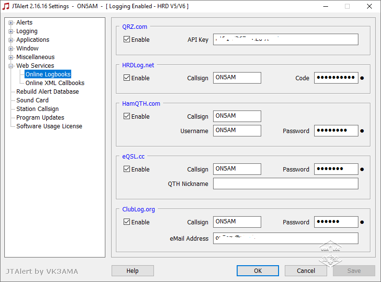Toggle QRZ.com Enable checkbox
The width and height of the screenshot is (381, 282).
127,39
